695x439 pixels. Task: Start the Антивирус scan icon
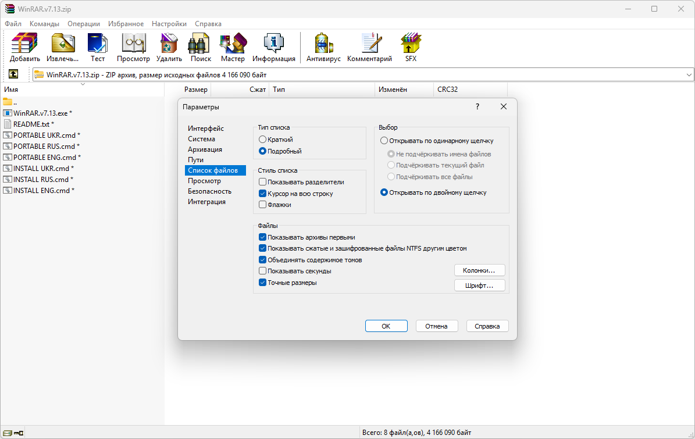coord(323,44)
